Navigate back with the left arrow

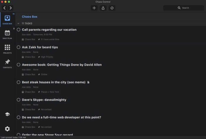coord(4,8)
